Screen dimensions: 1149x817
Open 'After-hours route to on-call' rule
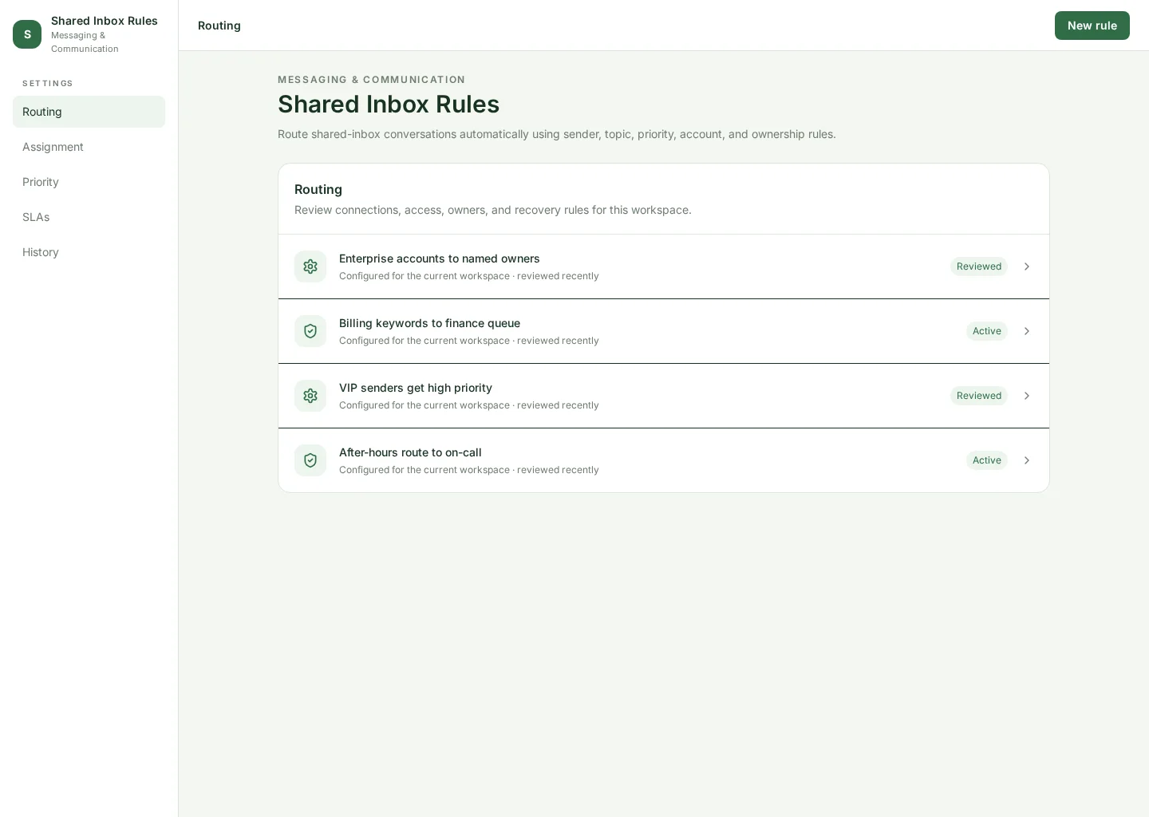pos(664,460)
